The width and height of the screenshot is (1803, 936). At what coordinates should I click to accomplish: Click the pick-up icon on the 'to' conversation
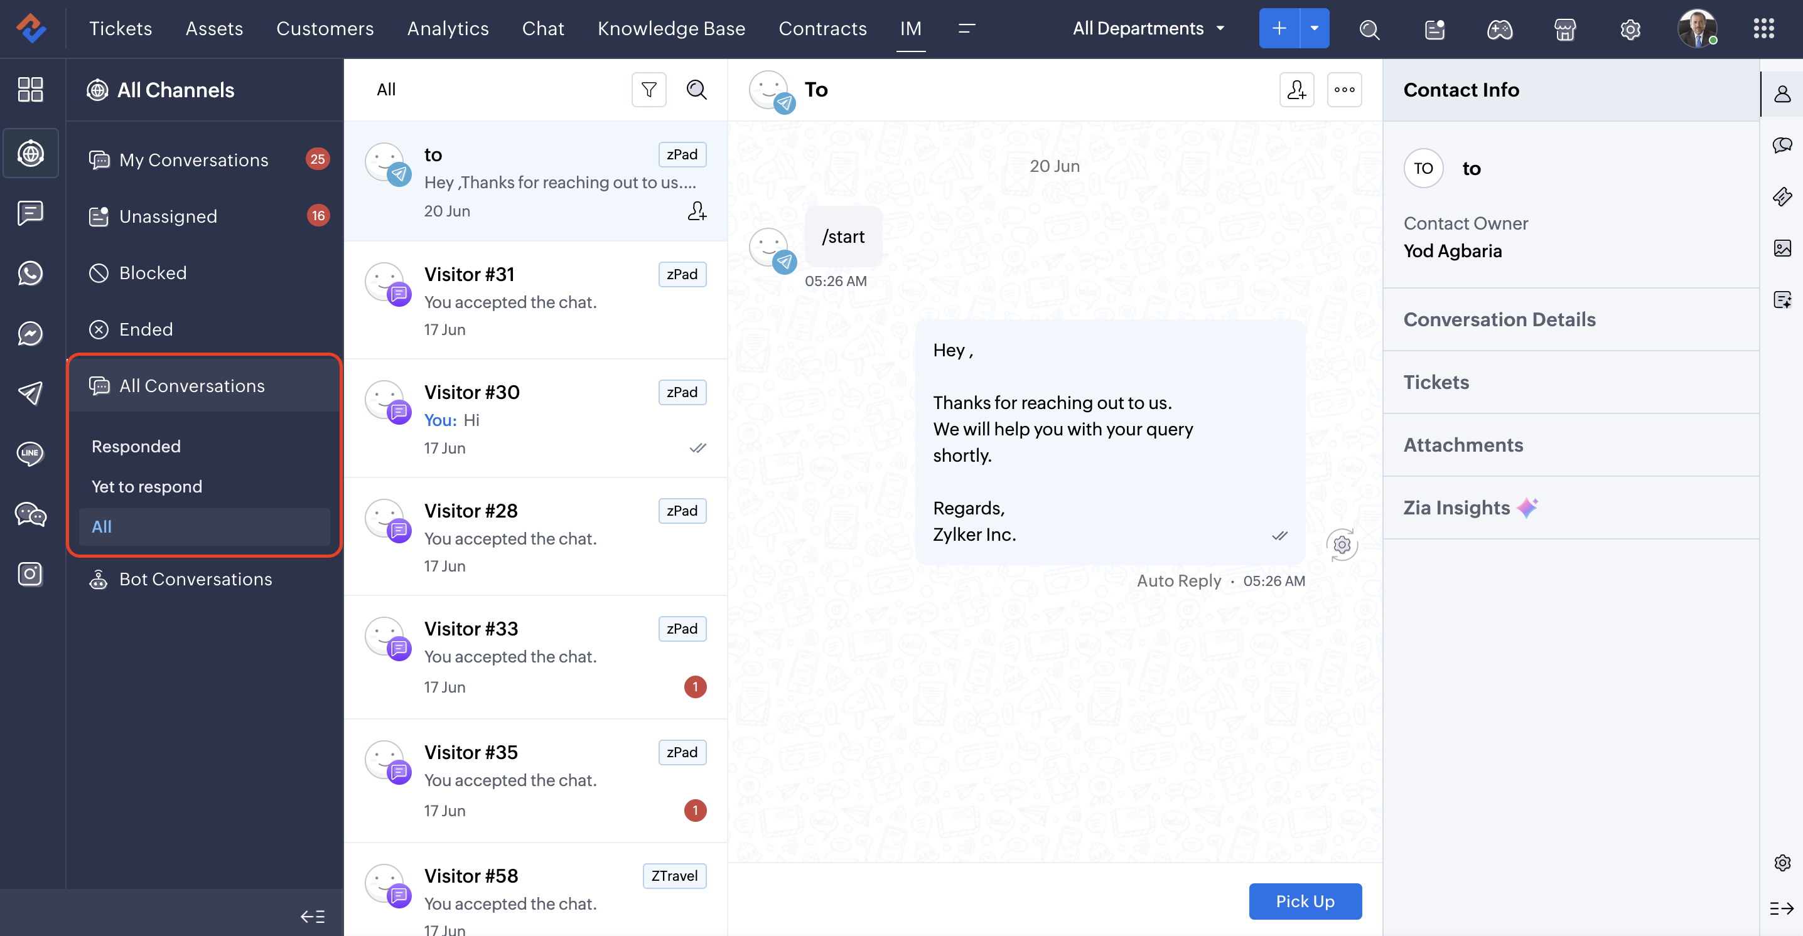pyautogui.click(x=697, y=211)
